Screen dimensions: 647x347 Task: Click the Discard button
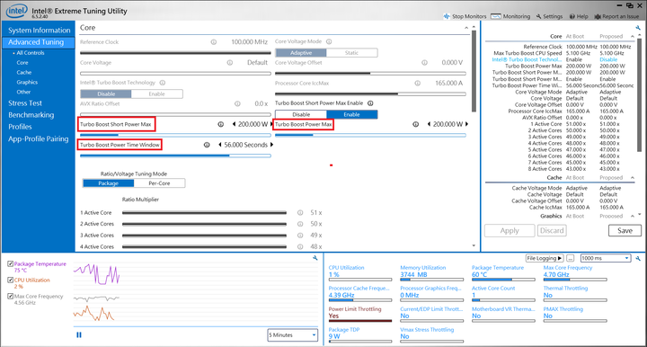pos(552,231)
